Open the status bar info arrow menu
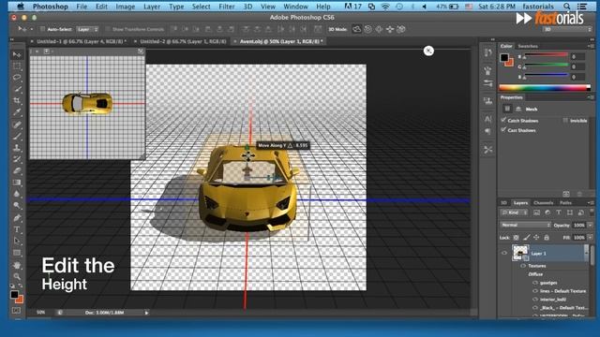This screenshot has width=600, height=337. (x=146, y=313)
